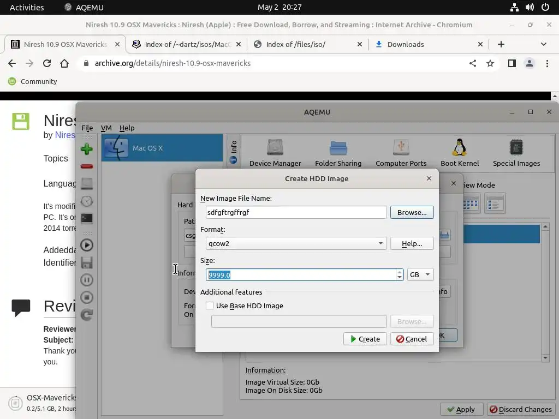Click scroll up arrow in device list
559x419 pixels.
click(545, 226)
